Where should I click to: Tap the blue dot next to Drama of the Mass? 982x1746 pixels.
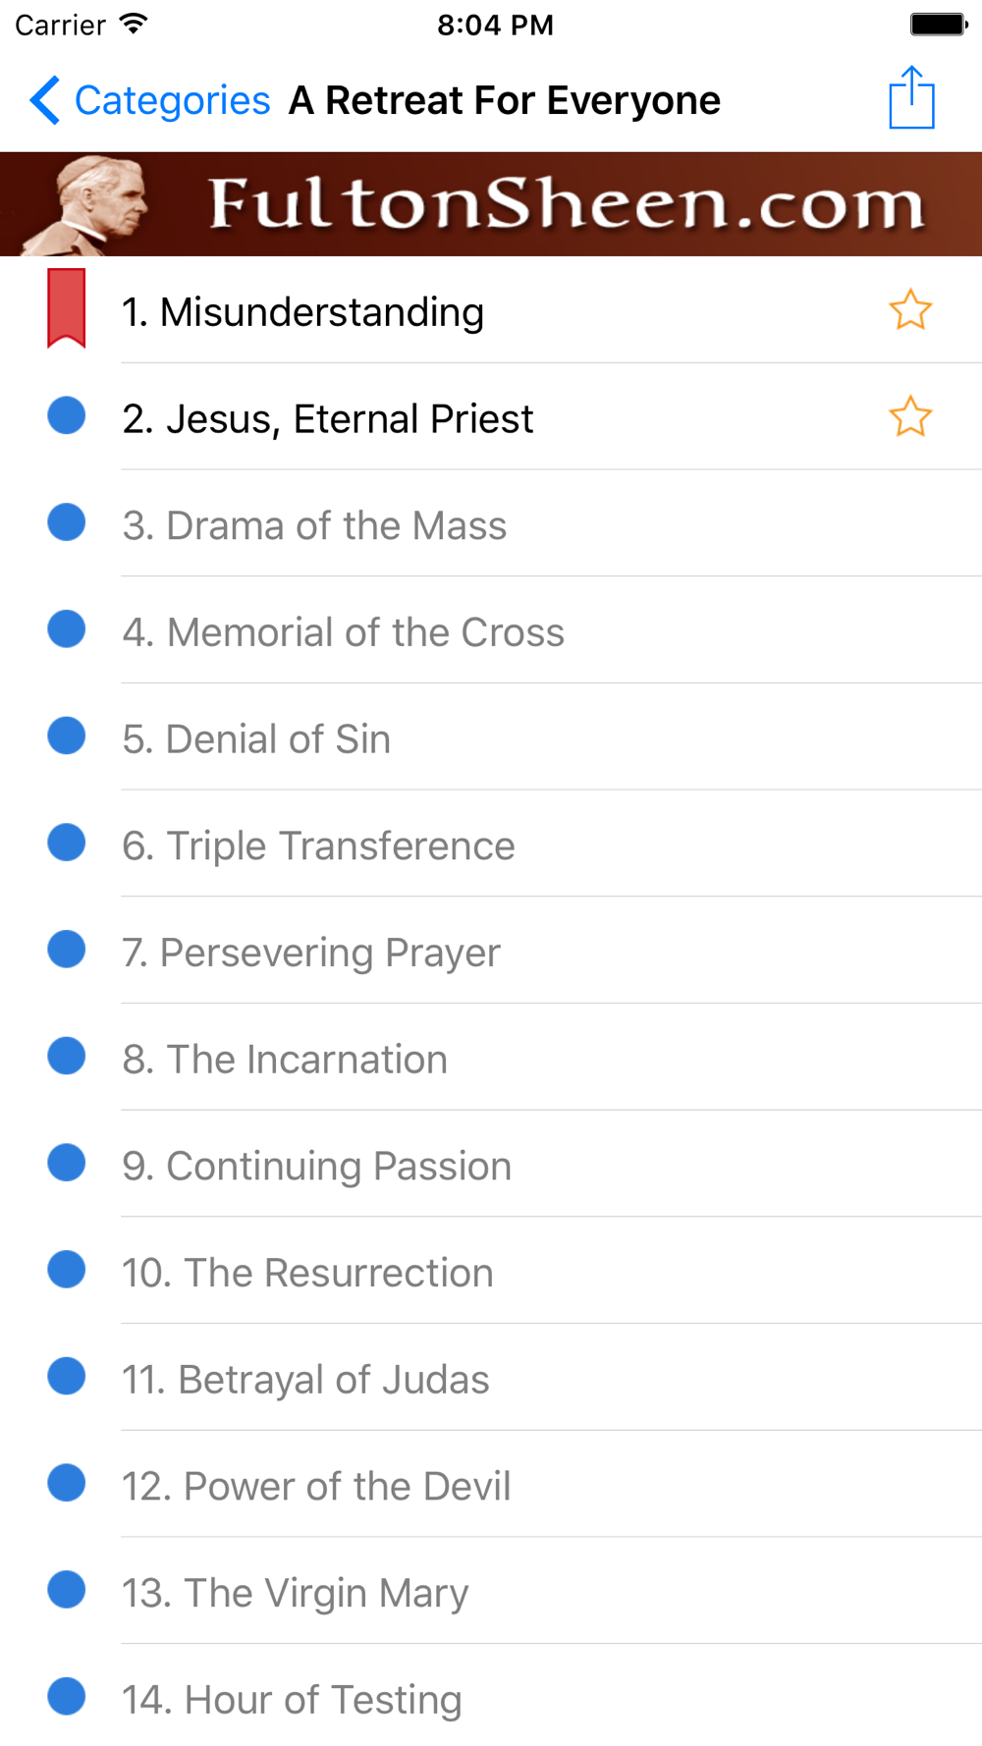(67, 522)
